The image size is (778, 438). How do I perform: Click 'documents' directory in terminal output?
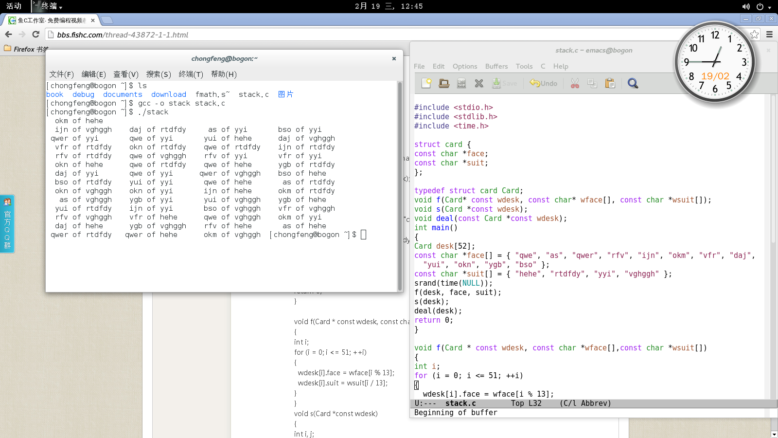123,94
